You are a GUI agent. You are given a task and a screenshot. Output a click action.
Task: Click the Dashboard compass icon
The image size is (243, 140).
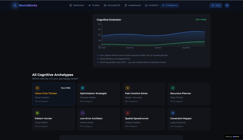click(x=71, y=5)
